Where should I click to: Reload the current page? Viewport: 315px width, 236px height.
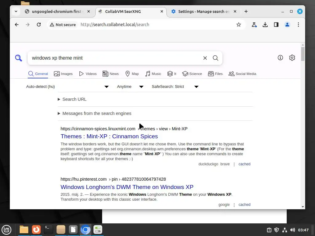point(39,25)
